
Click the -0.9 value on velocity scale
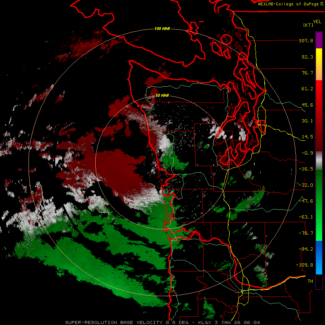pos(307,153)
